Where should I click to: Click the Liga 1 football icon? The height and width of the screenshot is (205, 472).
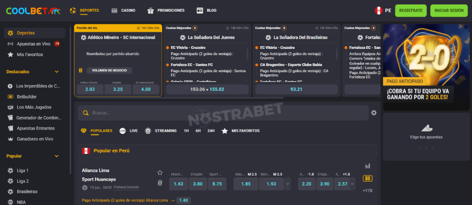coord(11,171)
